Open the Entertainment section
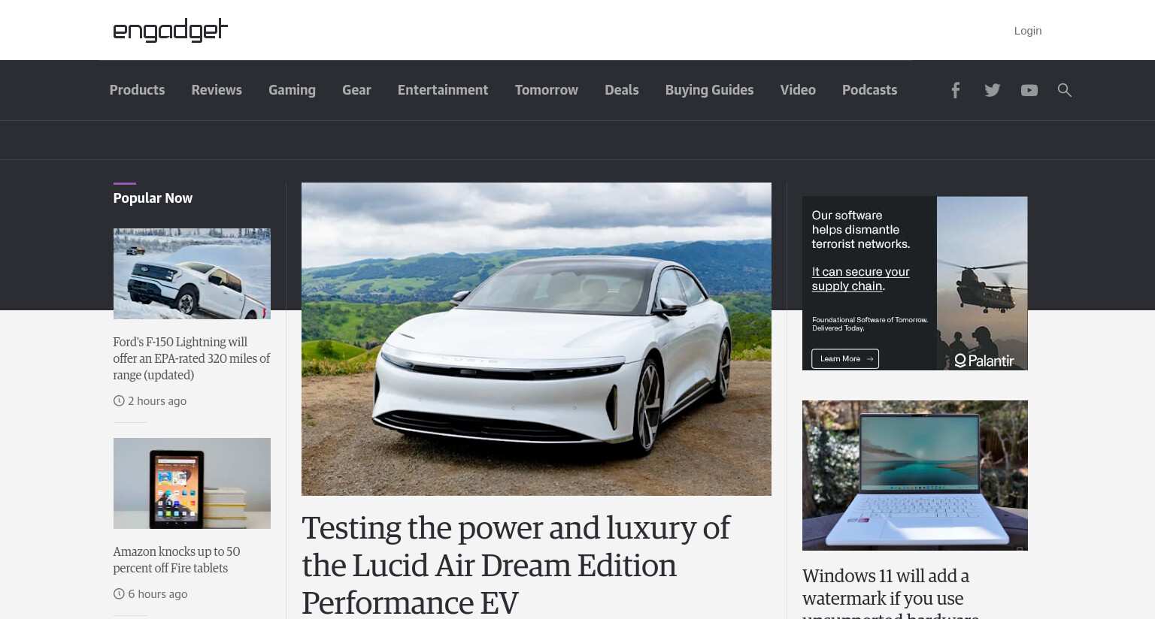The width and height of the screenshot is (1155, 619). 443,90
